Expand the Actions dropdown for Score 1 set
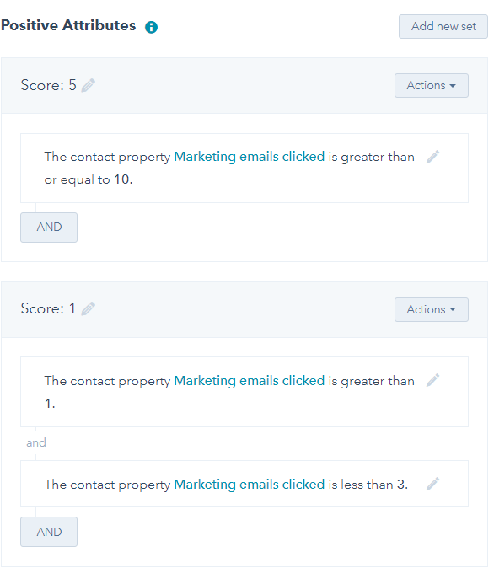Image resolution: width=494 pixels, height=584 pixels. [432, 309]
